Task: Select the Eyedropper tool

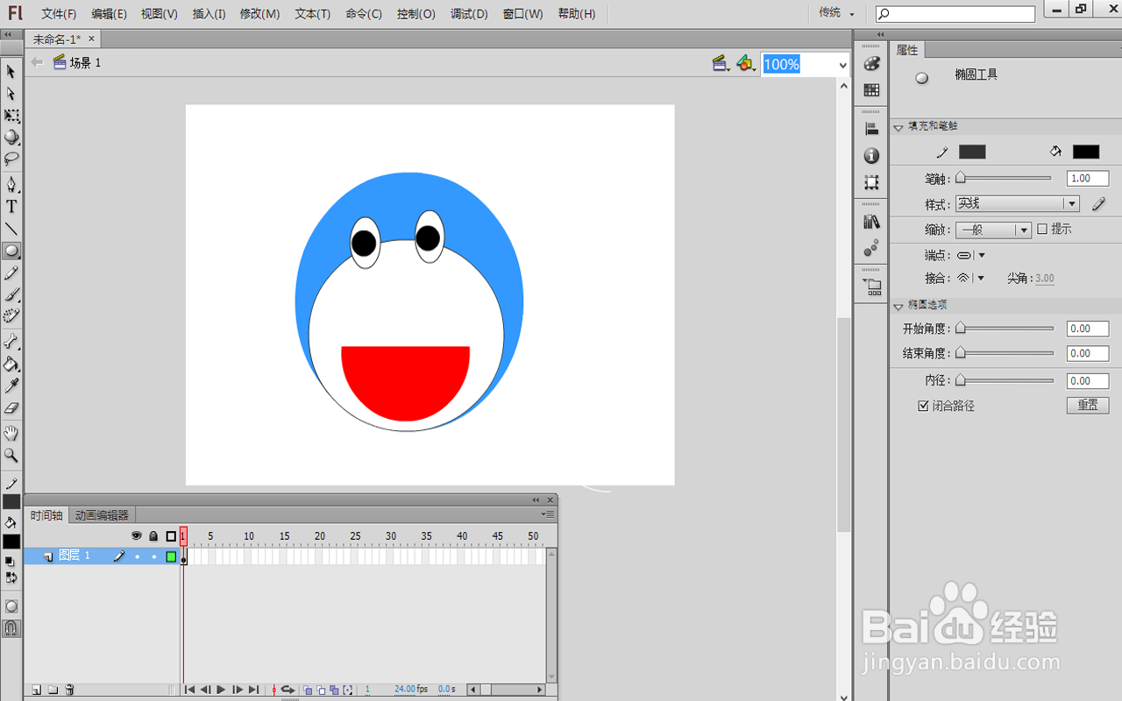Action: point(11,386)
